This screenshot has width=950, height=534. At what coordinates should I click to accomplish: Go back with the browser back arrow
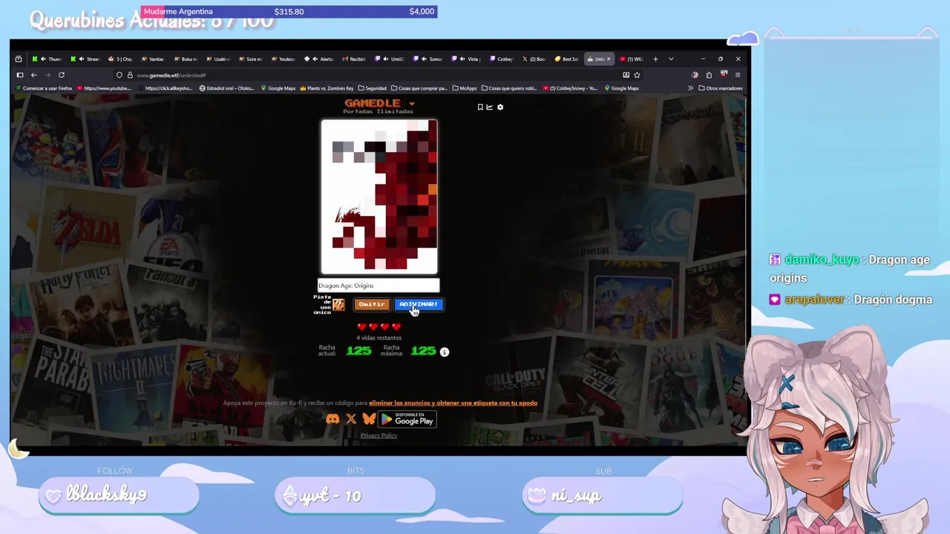pos(33,75)
